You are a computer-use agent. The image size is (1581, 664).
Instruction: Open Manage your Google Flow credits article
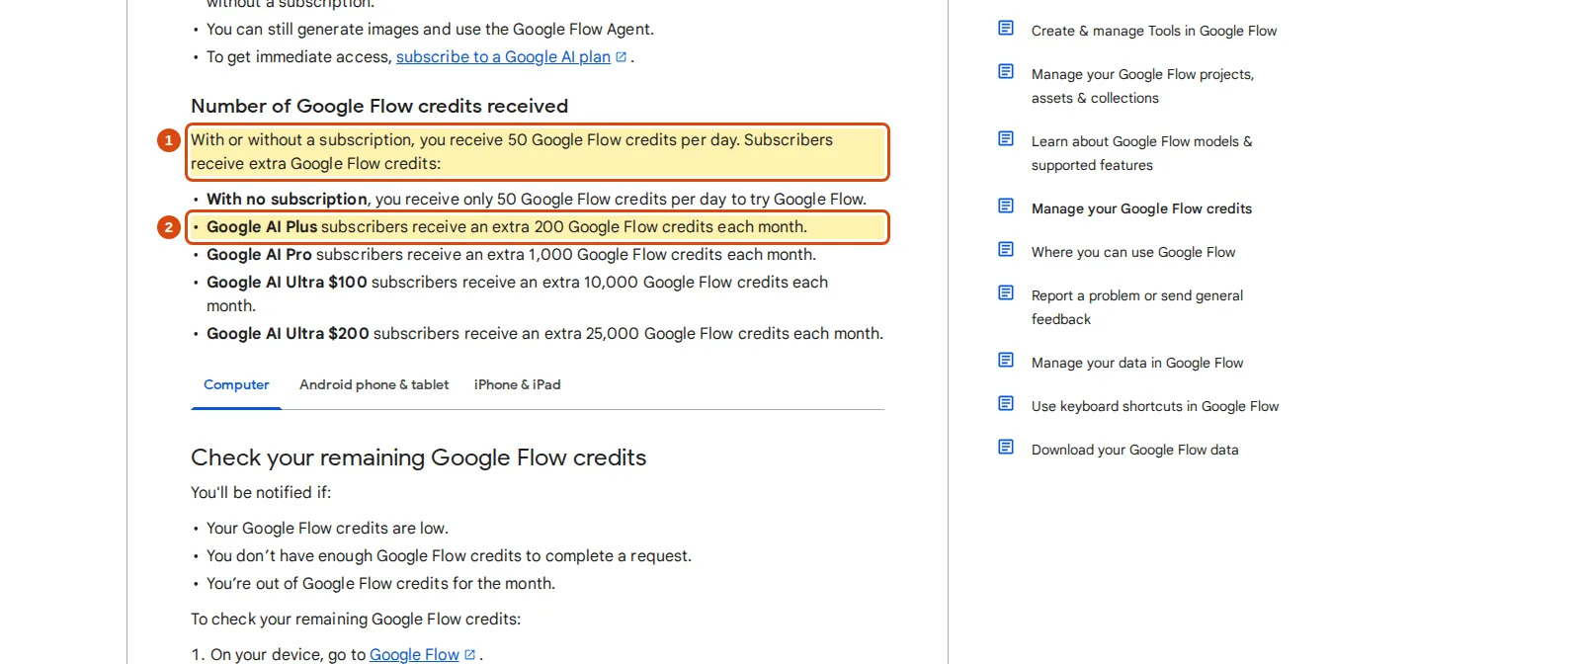click(1141, 209)
